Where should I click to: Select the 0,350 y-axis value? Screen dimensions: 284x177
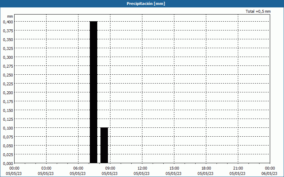coord(8,40)
